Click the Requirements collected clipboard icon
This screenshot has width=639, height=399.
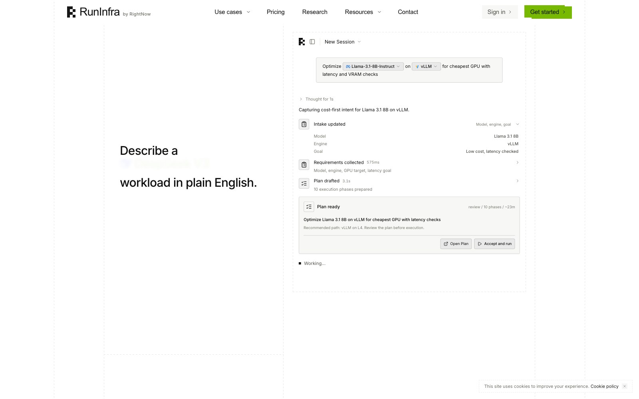pyautogui.click(x=304, y=164)
